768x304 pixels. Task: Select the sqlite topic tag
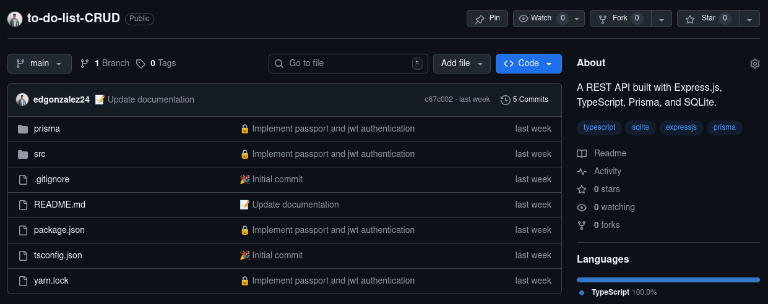(641, 127)
